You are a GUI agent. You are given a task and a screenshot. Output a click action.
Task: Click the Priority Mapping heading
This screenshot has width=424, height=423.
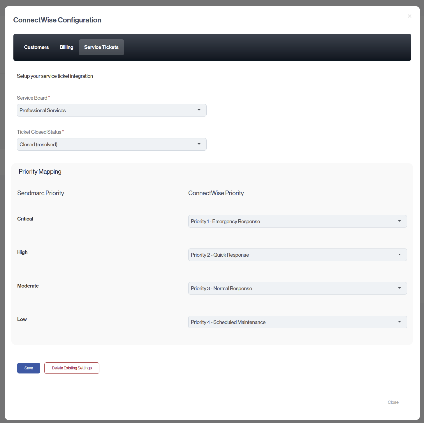point(40,172)
